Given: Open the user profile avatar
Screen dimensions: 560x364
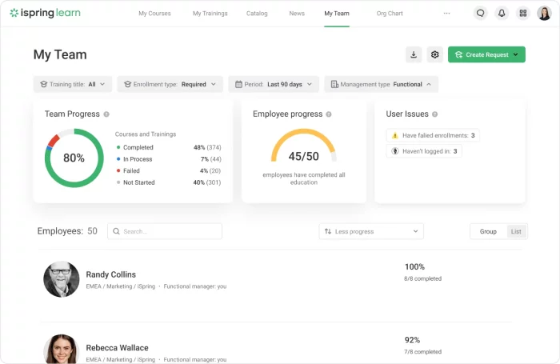Looking at the screenshot, I should [x=544, y=14].
